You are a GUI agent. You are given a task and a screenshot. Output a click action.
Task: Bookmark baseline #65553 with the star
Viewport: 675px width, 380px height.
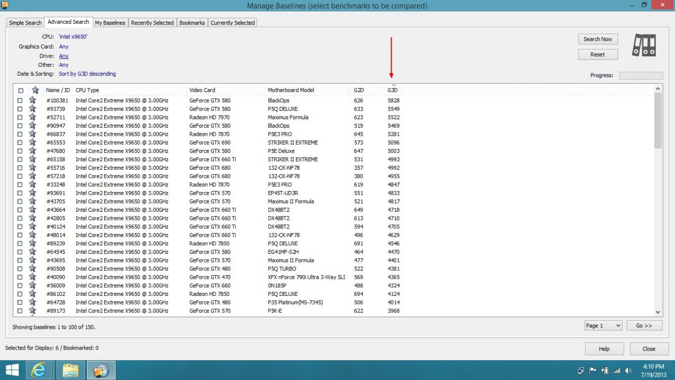[x=33, y=142]
